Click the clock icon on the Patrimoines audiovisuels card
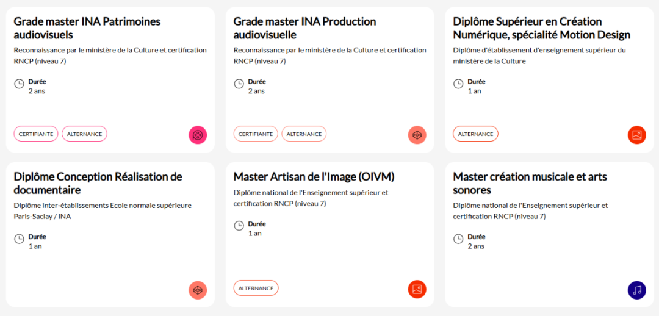 [x=20, y=84]
